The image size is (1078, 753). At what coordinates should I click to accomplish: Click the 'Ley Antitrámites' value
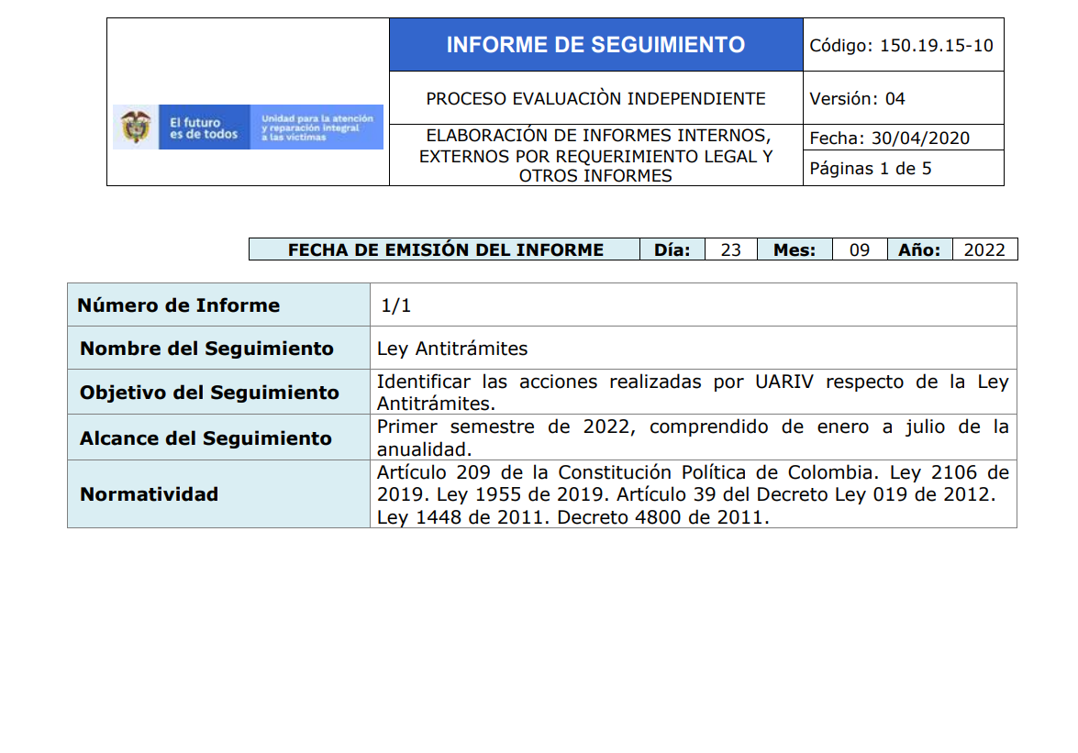coord(452,349)
